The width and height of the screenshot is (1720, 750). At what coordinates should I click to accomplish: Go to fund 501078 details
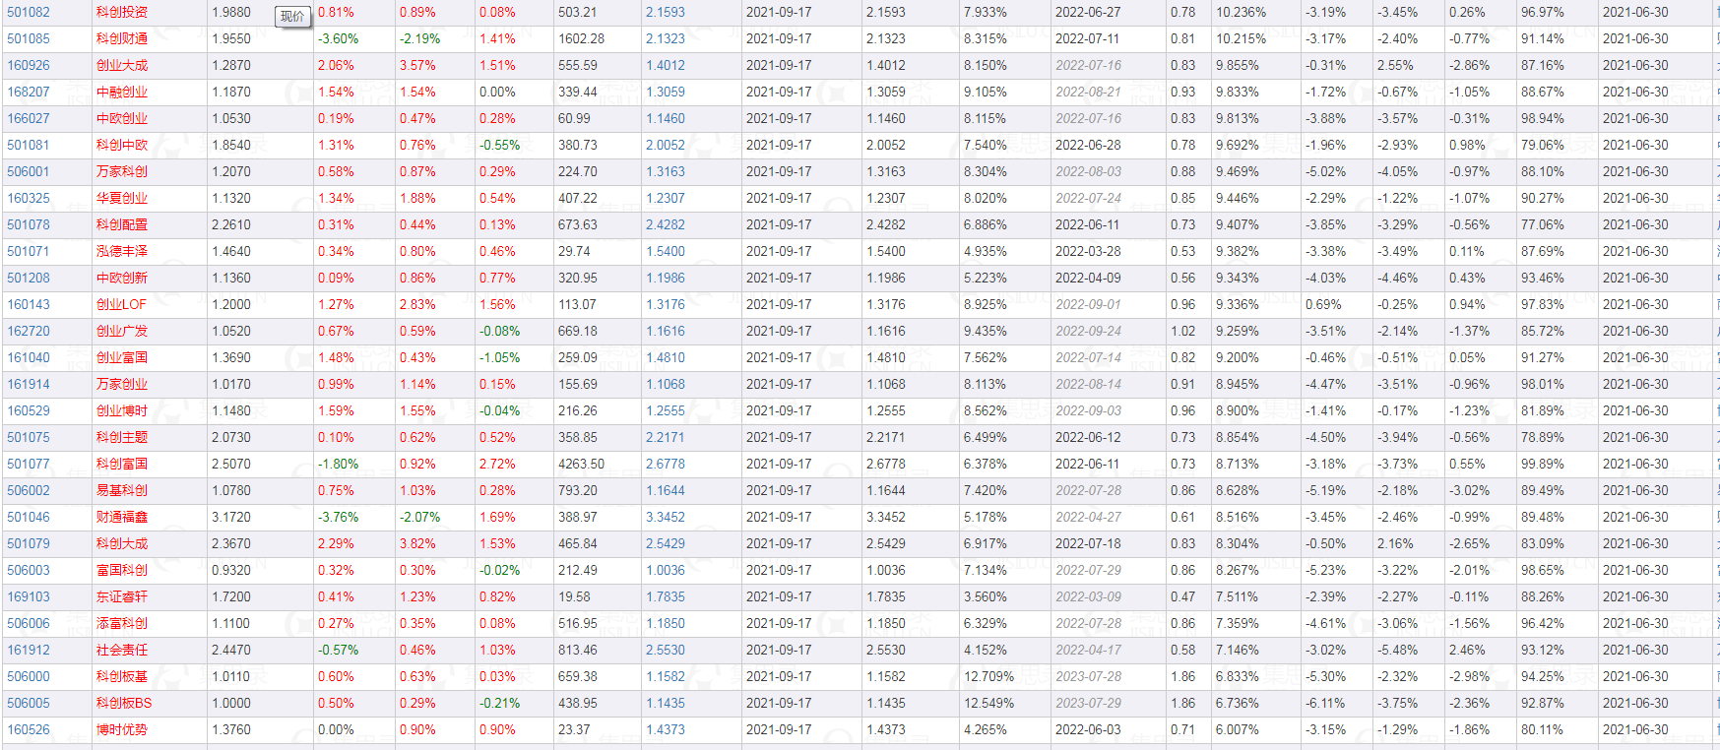pos(29,224)
